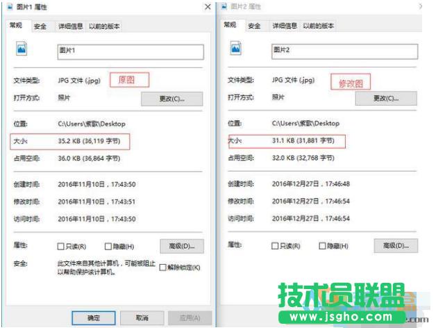Toggle 隐藏(H) checkbox in 图片1 properties
Screen dimensions: 436x328
tap(108, 247)
